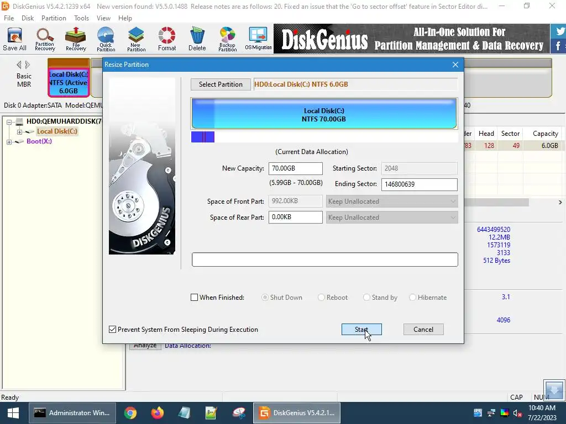The image size is (566, 424).
Task: Click the Delete partition icon
Action: pyautogui.click(x=197, y=39)
